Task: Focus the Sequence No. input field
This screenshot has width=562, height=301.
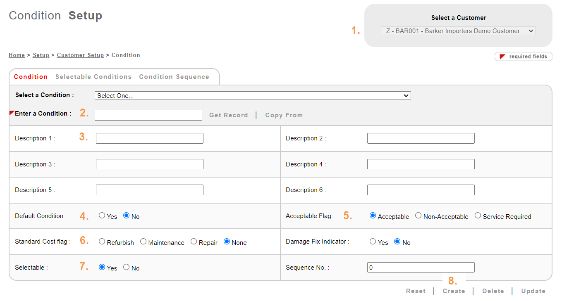Action: [x=421, y=268]
